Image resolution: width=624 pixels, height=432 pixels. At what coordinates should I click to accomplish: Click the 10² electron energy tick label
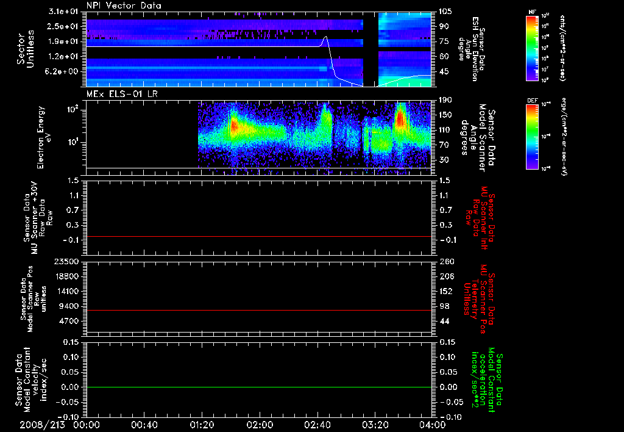[x=72, y=110]
